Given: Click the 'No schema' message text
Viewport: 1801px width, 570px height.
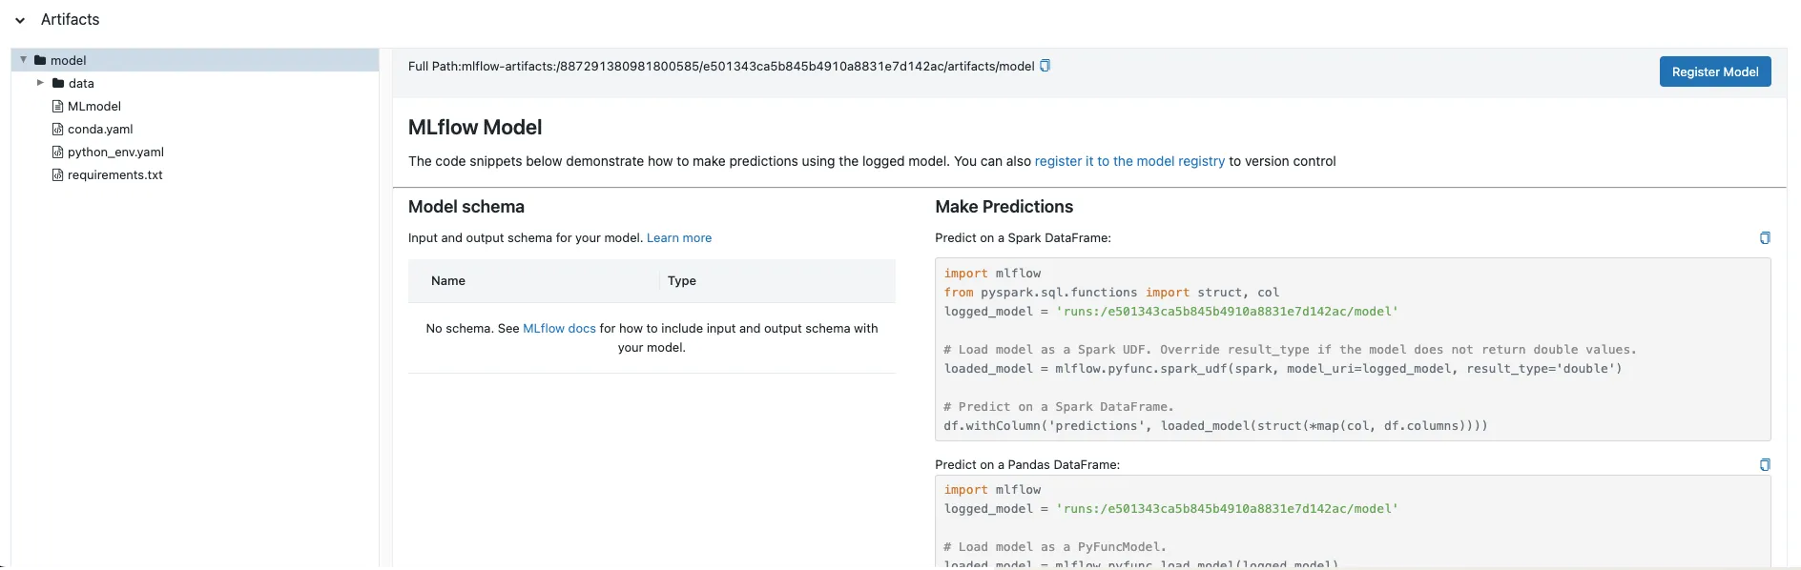Looking at the screenshot, I should 652,337.
